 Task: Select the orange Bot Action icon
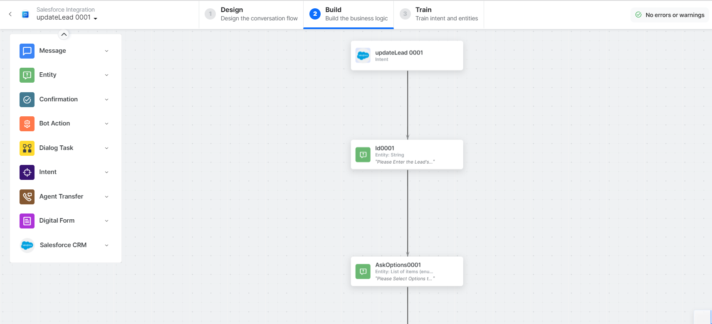pyautogui.click(x=27, y=124)
